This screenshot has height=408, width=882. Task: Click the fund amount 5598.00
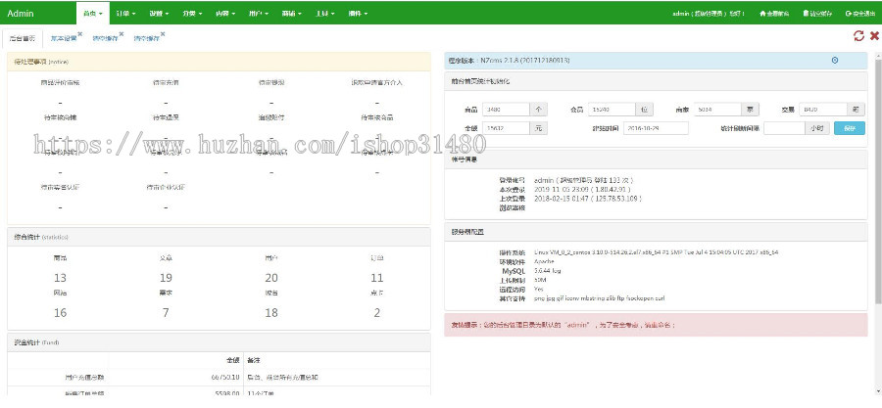click(227, 393)
